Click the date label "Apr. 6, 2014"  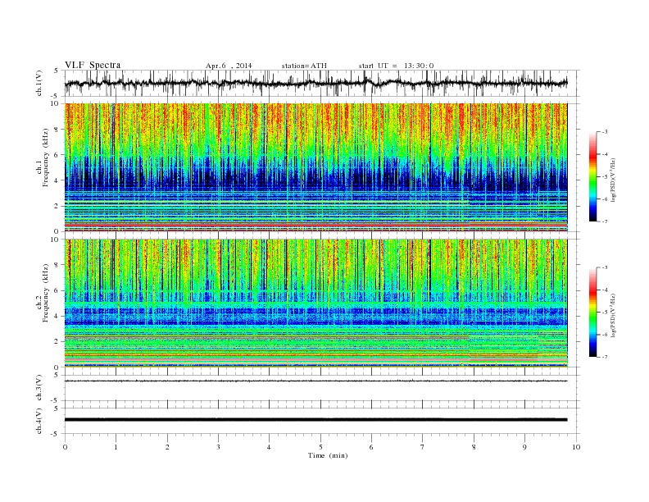tap(229, 66)
